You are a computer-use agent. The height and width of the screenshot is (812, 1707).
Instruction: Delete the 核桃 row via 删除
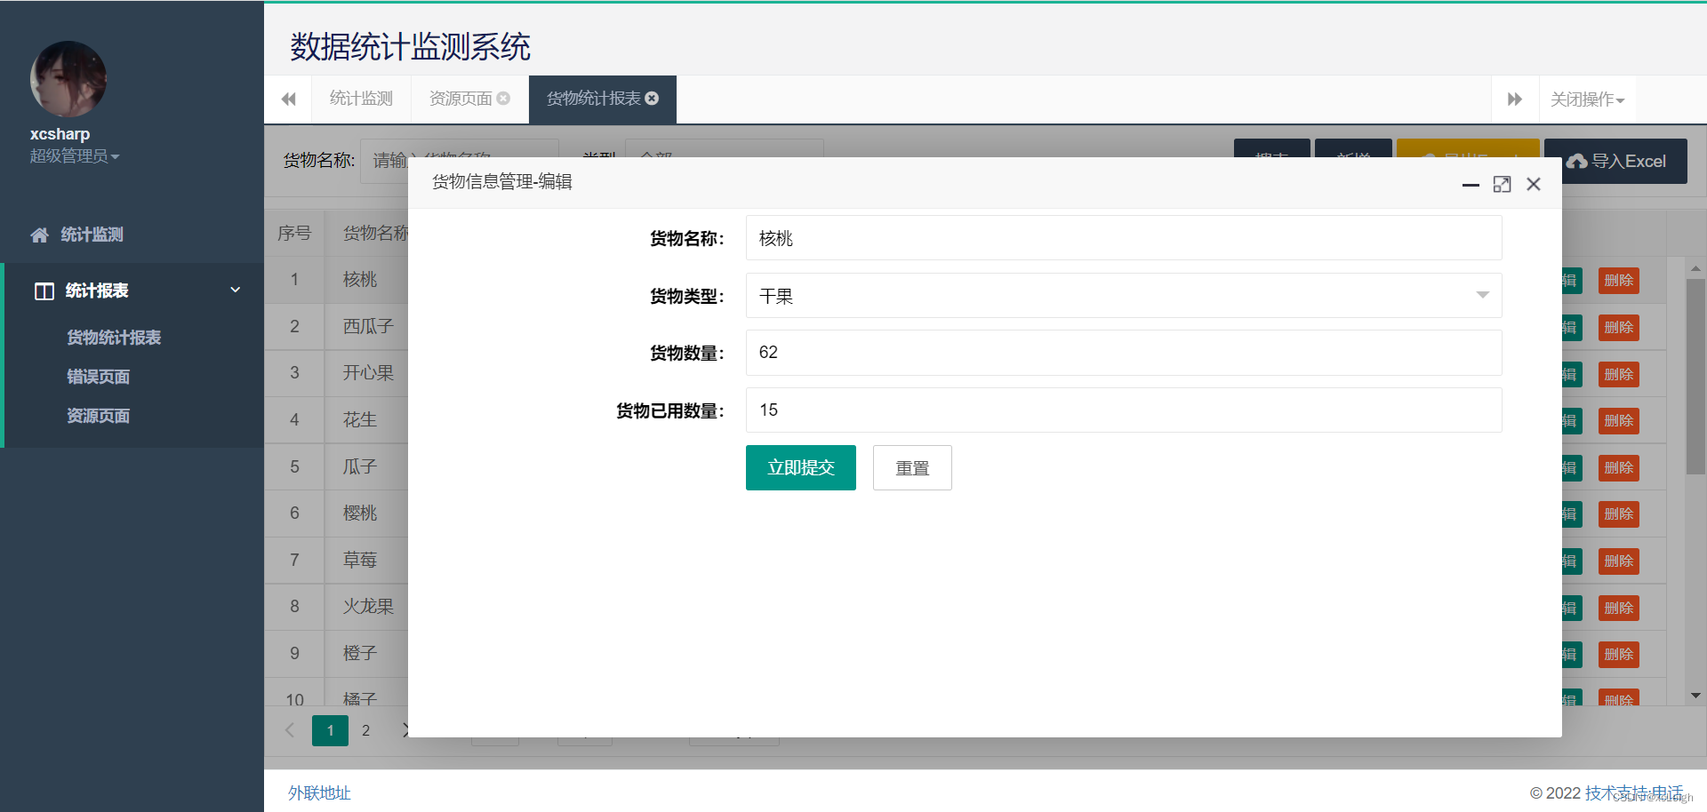pyautogui.click(x=1619, y=281)
